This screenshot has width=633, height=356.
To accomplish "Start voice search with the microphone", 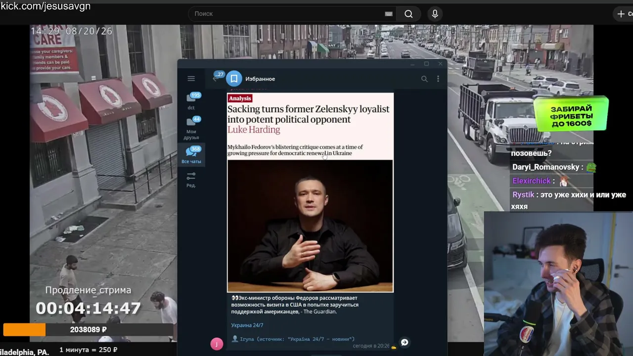I will pos(435,14).
